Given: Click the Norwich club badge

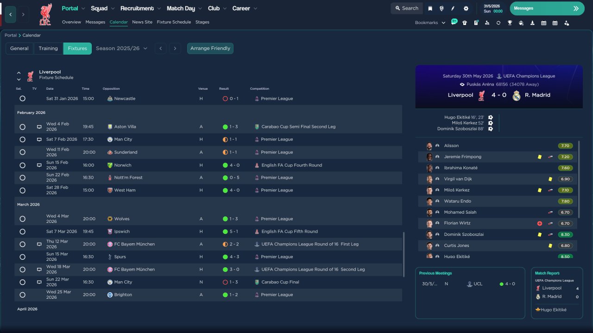Looking at the screenshot, I should [110, 165].
